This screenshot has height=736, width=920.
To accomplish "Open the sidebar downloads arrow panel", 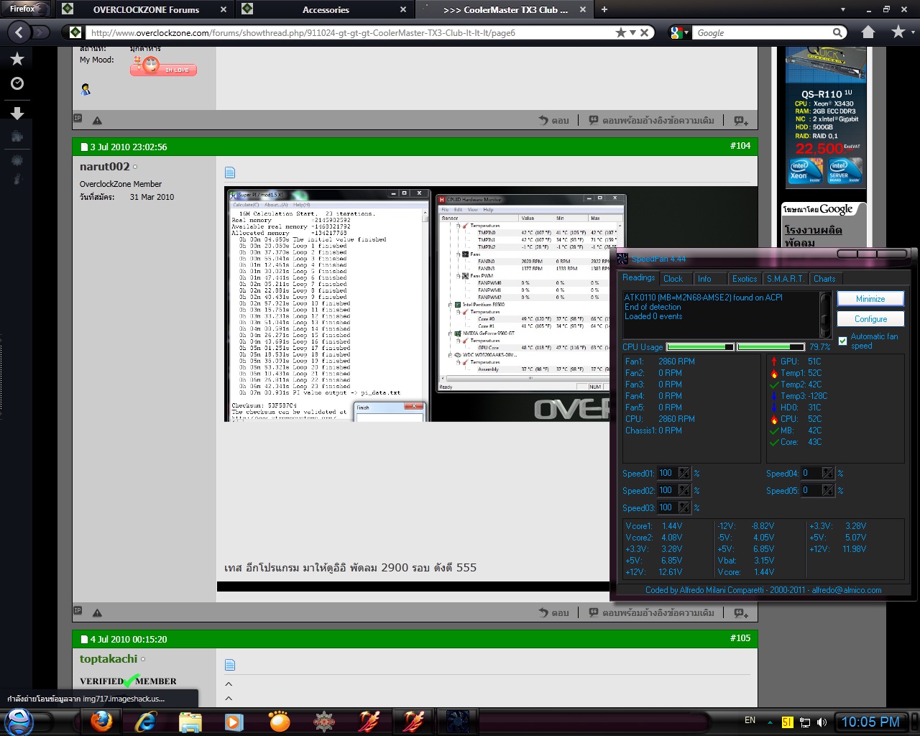I will coord(17,113).
